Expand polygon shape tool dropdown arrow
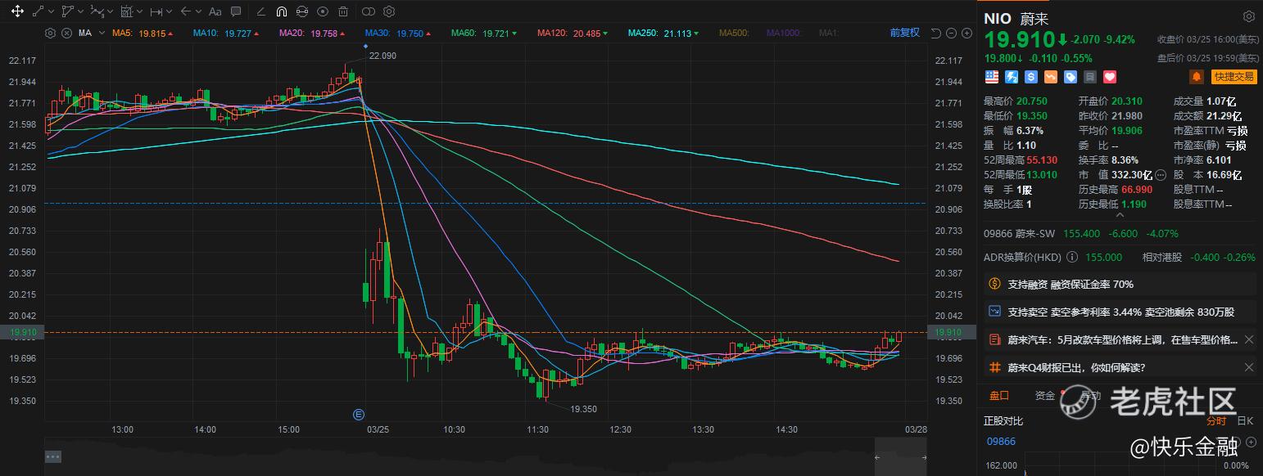This screenshot has height=476, width=1263. (80, 12)
